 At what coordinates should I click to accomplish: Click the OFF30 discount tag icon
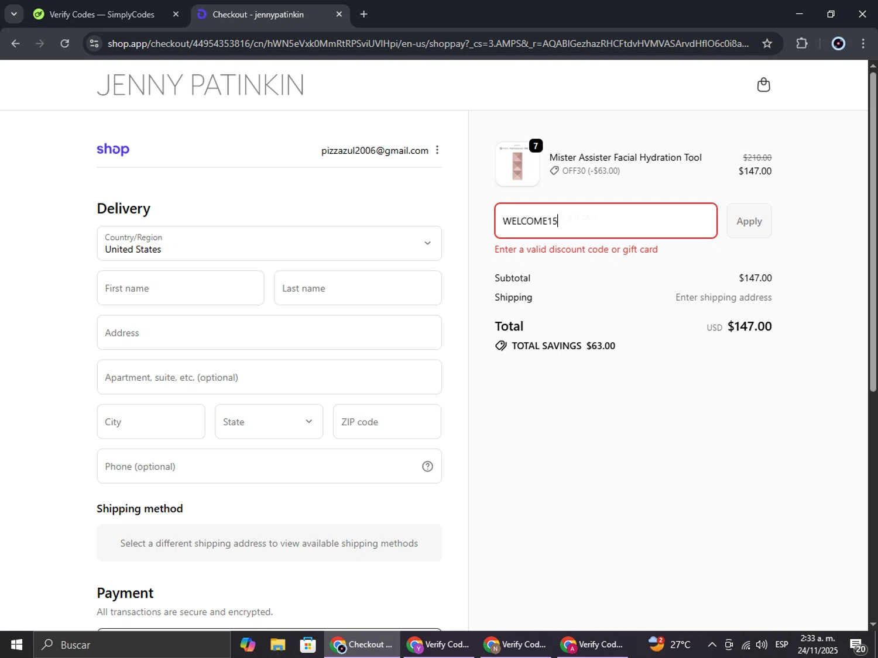tap(554, 171)
